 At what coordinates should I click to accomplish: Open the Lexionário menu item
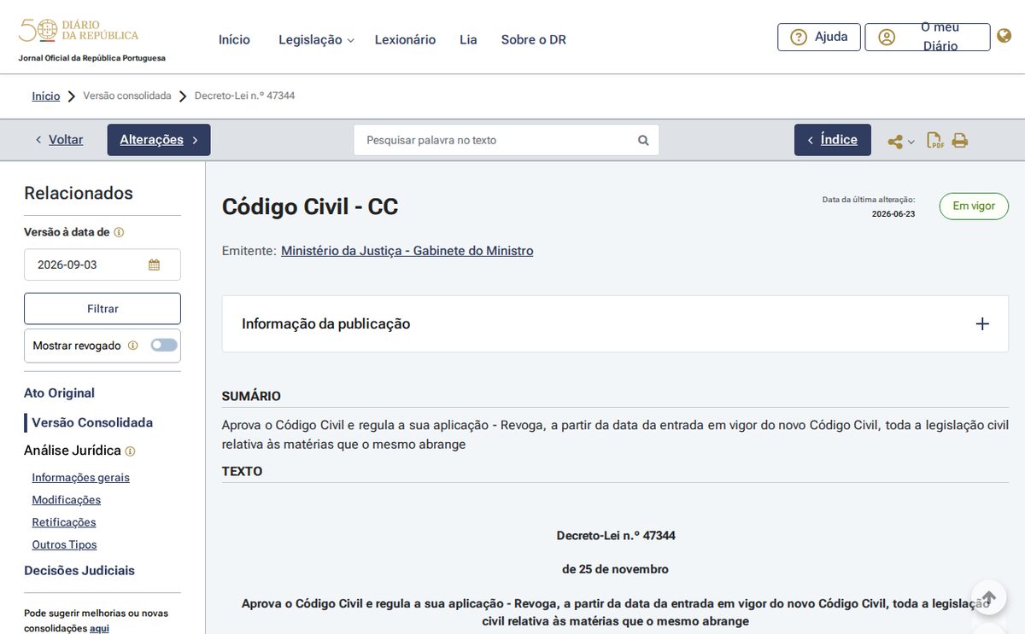pos(405,39)
